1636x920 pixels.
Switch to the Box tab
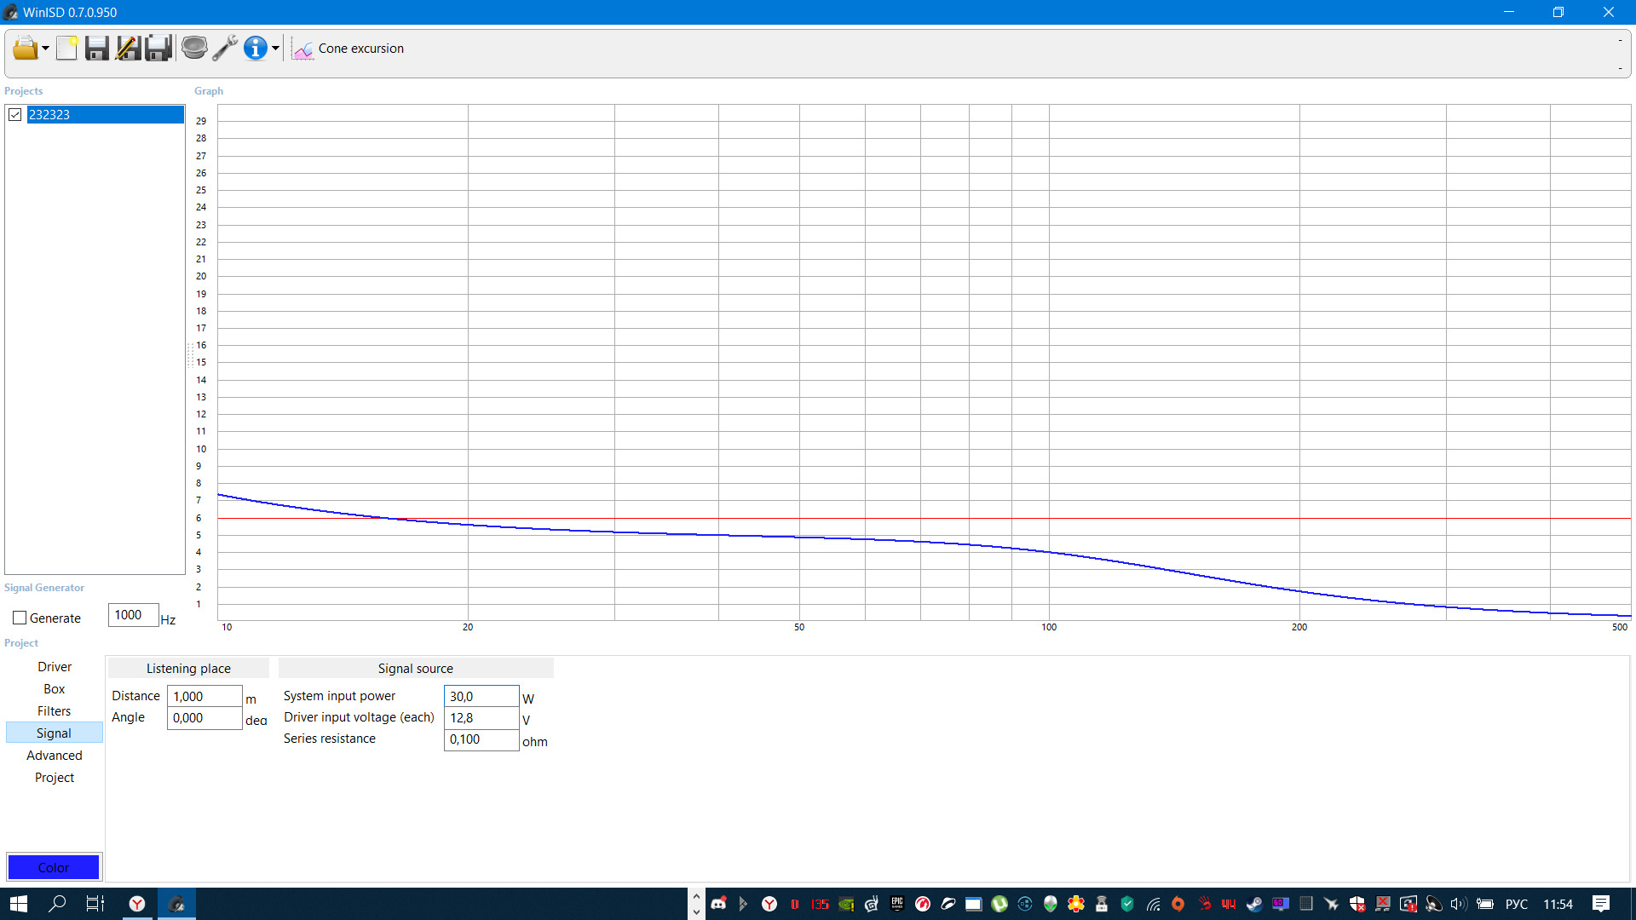point(55,689)
